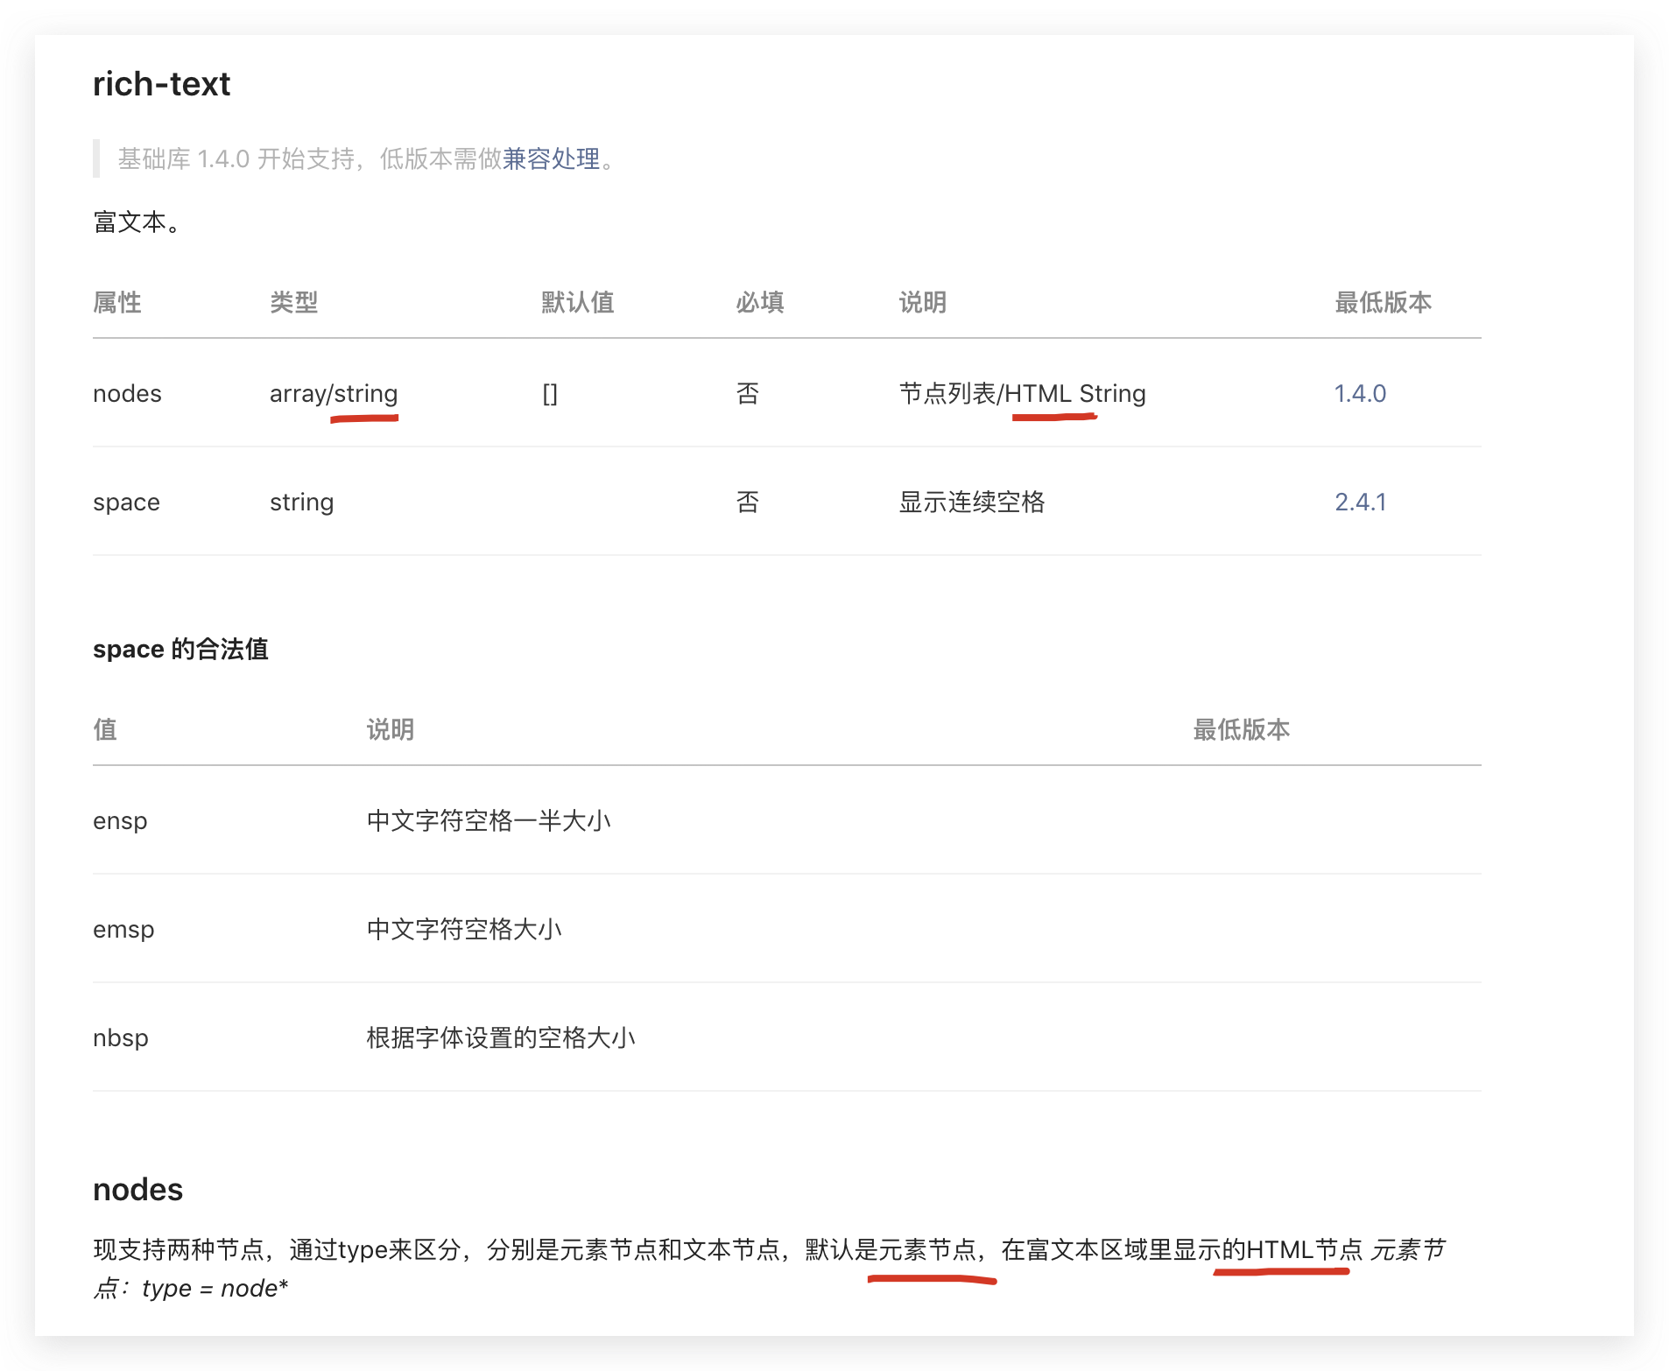Click the 类型 column header
The image size is (1669, 1371).
(x=293, y=303)
